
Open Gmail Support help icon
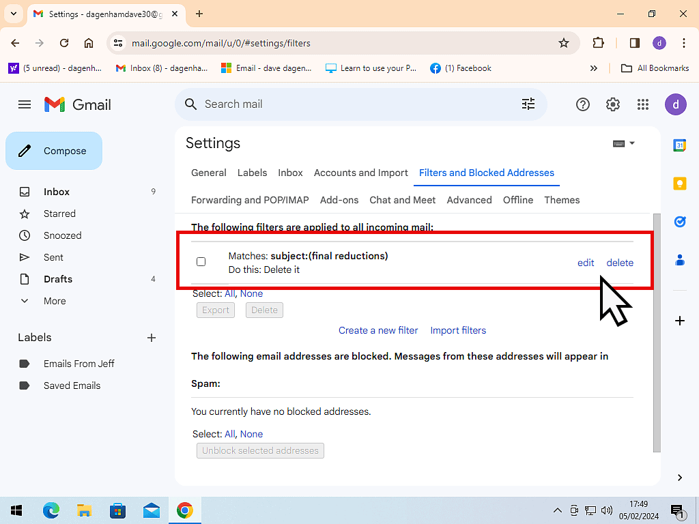[582, 104]
